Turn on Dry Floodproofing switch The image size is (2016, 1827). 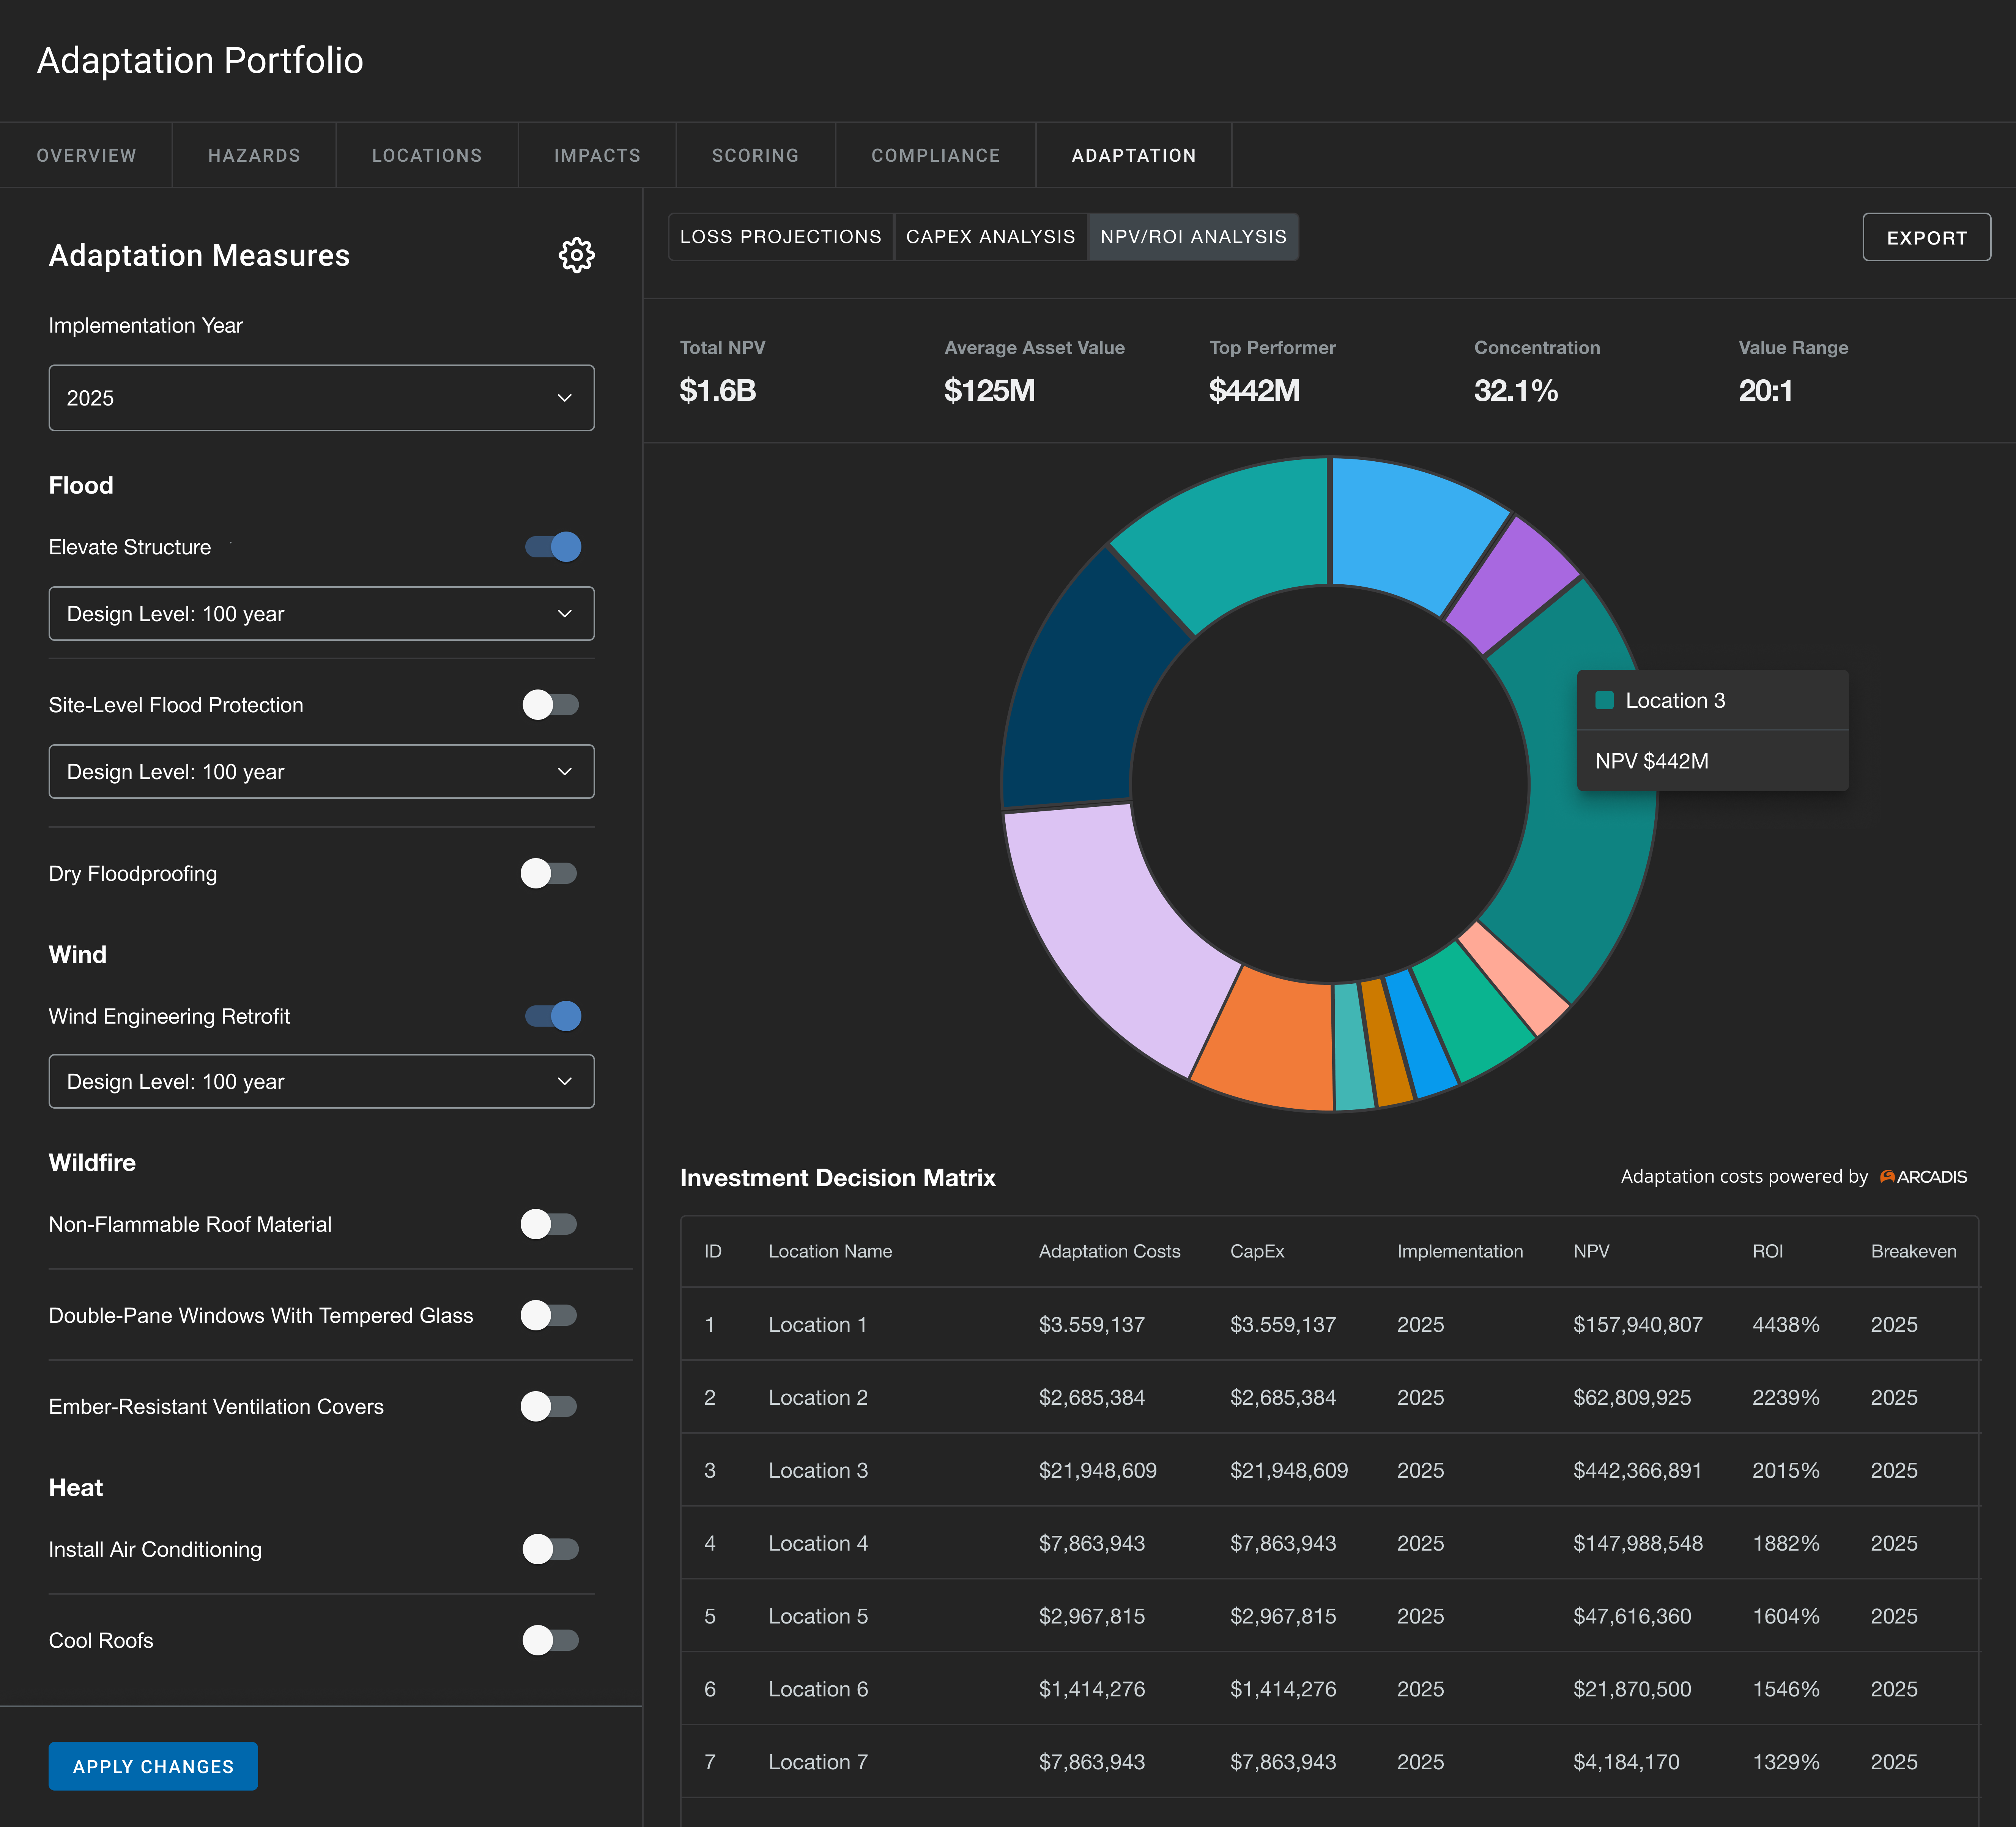[x=549, y=874]
